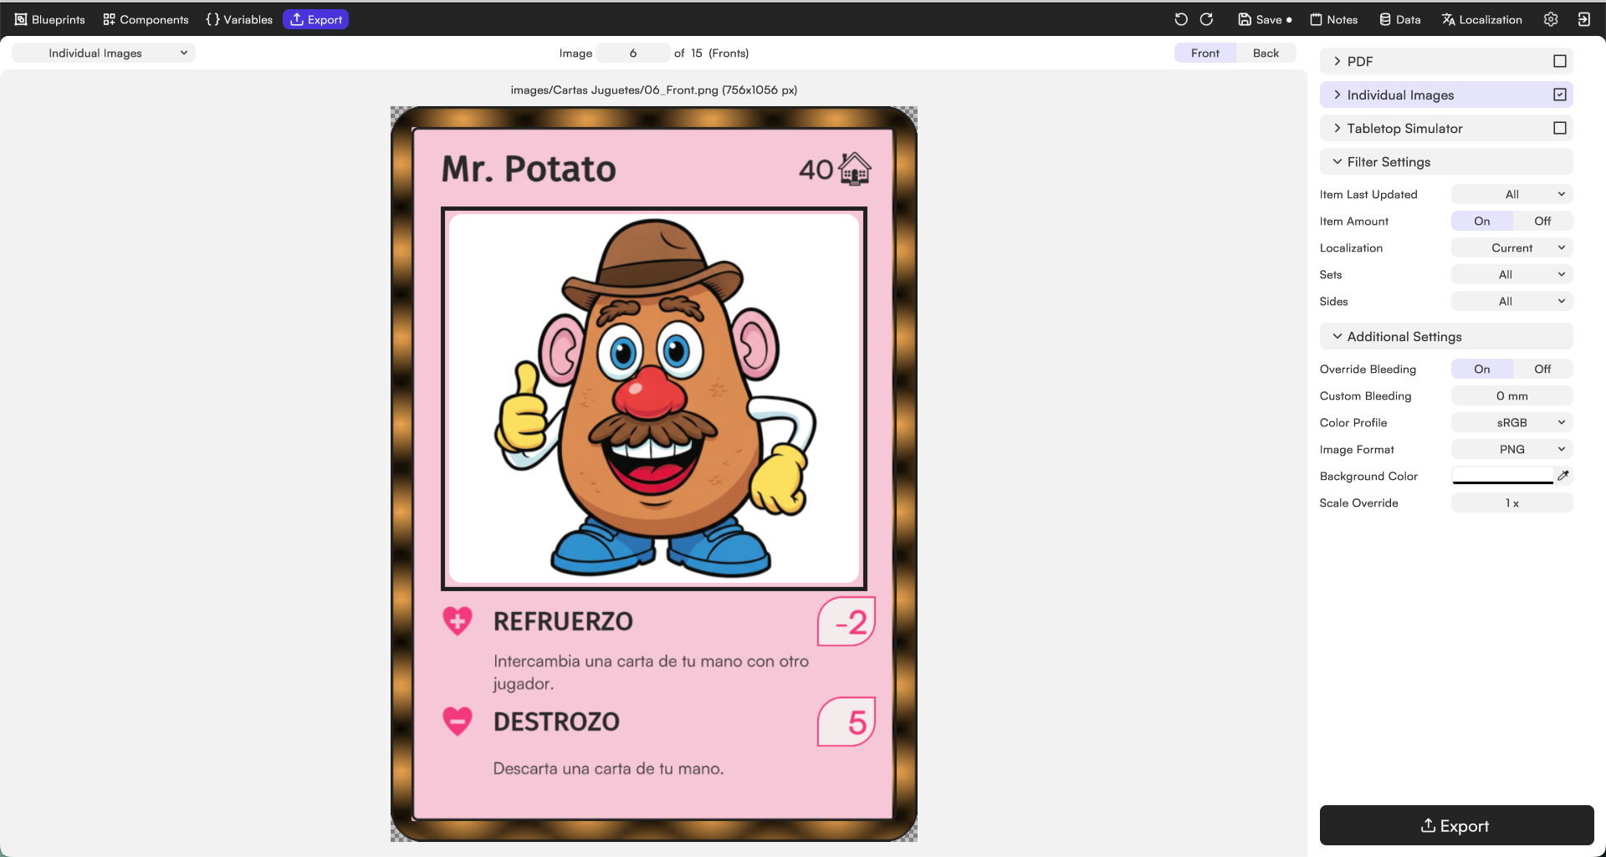Open the Item Last Updated dropdown
This screenshot has width=1606, height=857.
tap(1512, 194)
